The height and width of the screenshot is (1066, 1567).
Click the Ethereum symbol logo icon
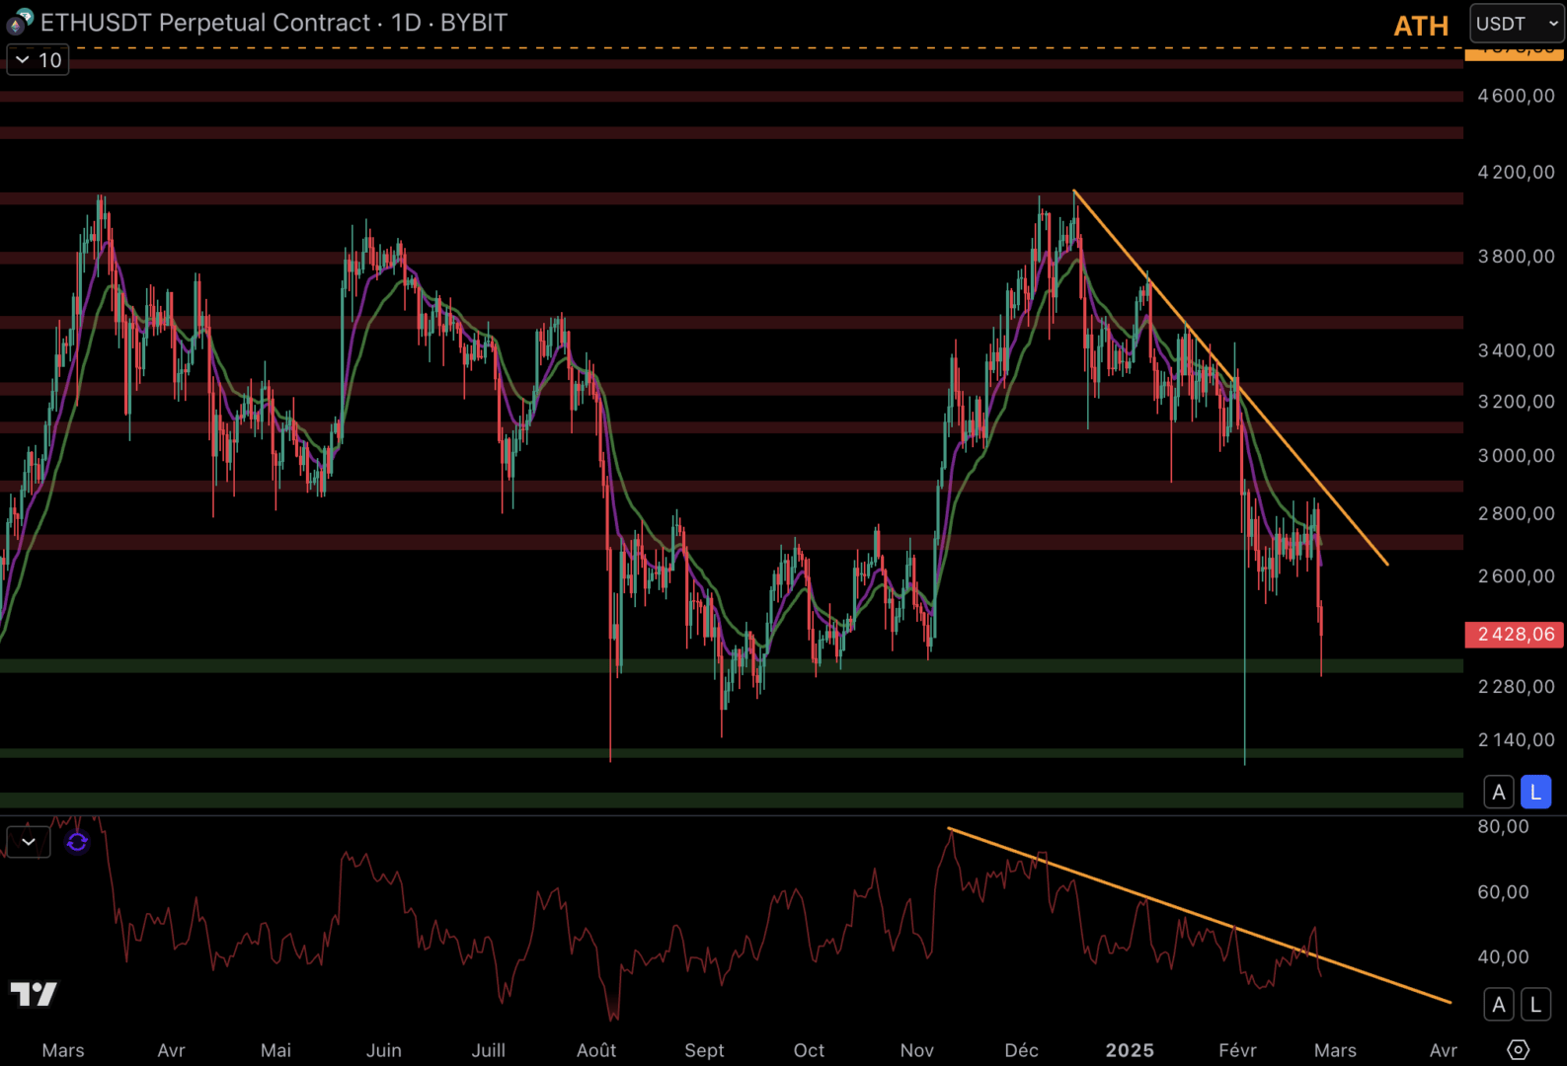pos(20,22)
